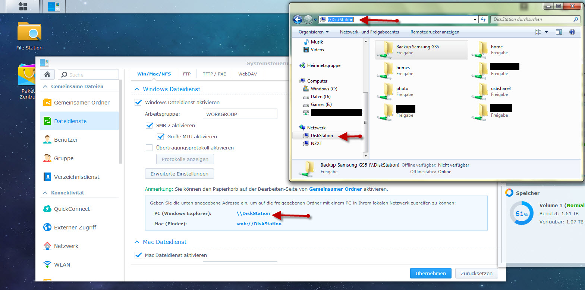Screen dimensions: 585x290
Task: Click the Explorer change view icon
Action: pyautogui.click(x=538, y=32)
